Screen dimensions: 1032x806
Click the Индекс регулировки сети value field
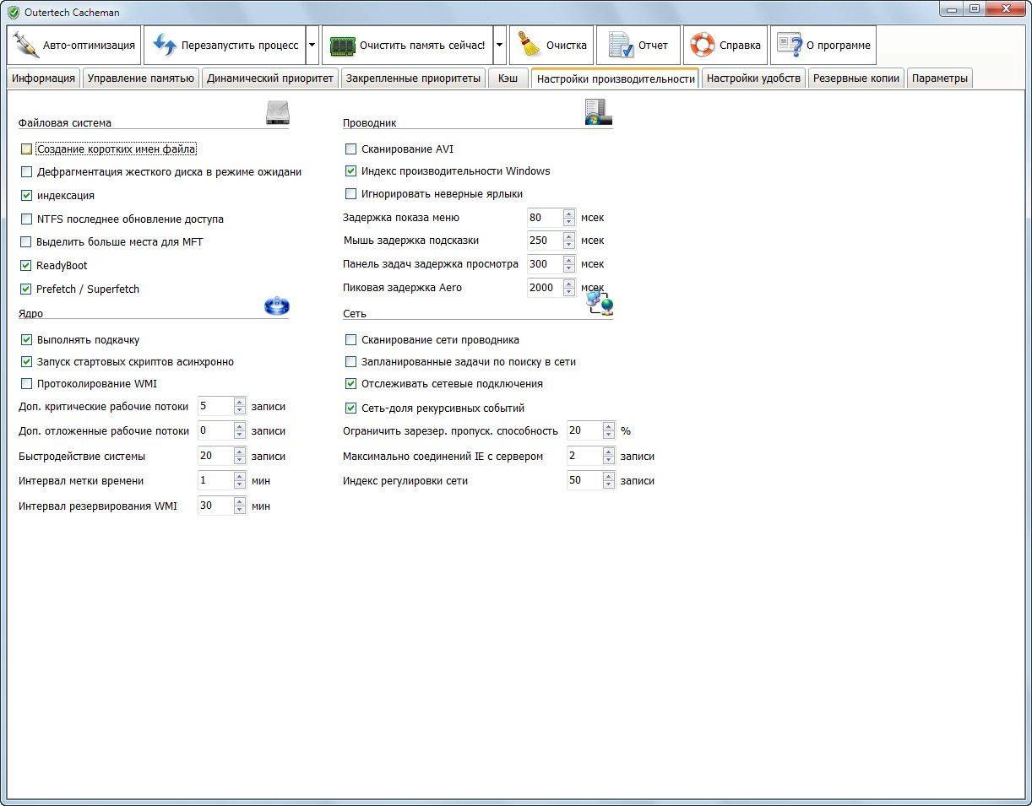pyautogui.click(x=584, y=481)
